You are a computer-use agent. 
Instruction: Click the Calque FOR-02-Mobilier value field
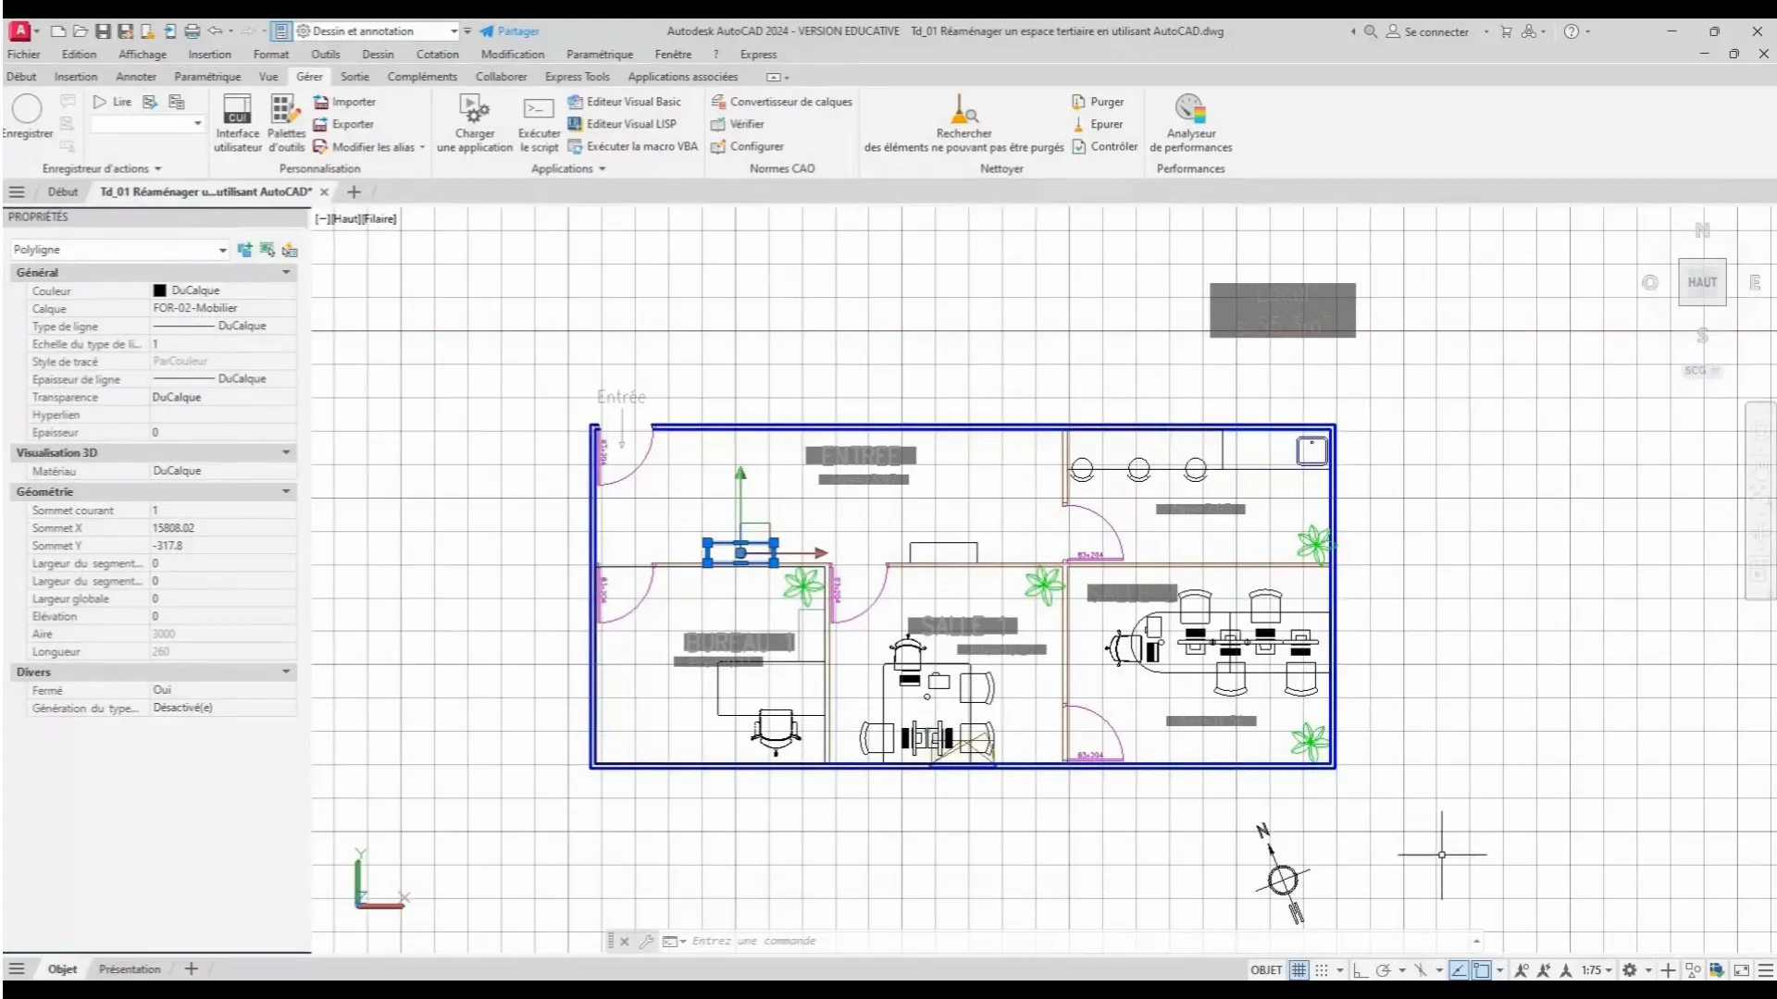(223, 308)
